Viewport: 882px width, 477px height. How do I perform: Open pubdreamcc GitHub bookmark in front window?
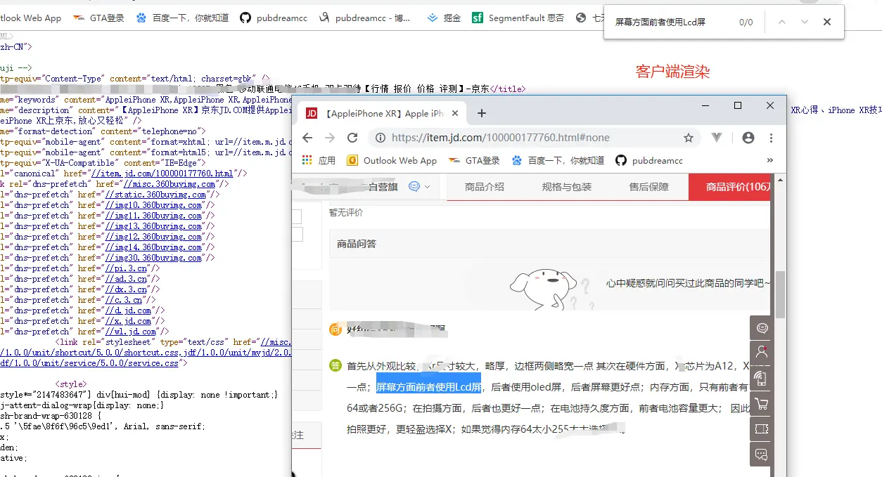(x=649, y=160)
